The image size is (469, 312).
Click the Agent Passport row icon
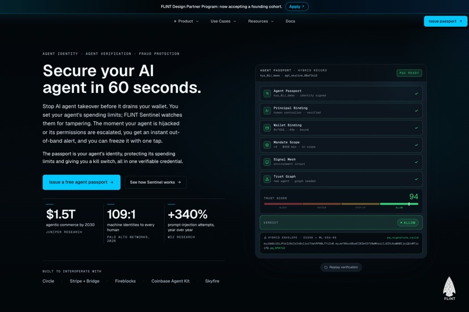click(267, 94)
